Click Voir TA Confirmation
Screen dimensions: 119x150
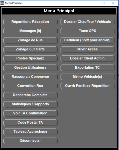pyautogui.click(x=30, y=113)
